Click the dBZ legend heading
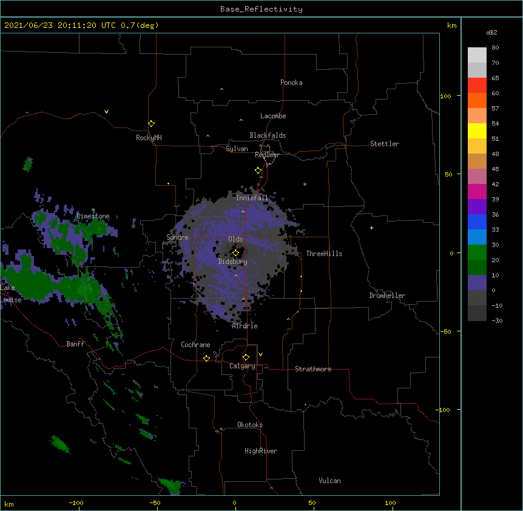 (x=491, y=32)
